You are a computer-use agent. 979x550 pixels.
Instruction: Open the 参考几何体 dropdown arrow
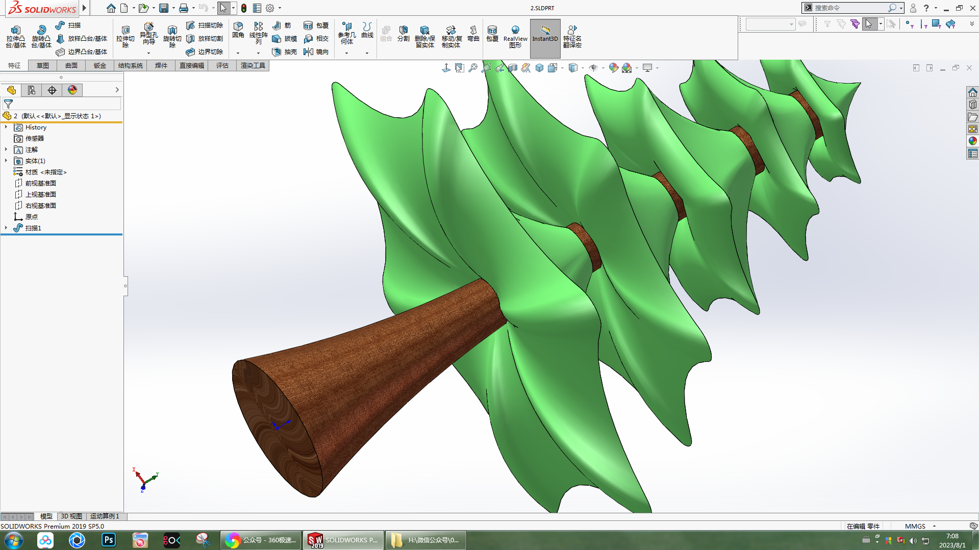346,53
